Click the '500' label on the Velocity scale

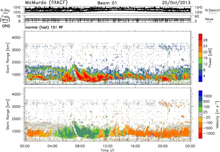207,101
